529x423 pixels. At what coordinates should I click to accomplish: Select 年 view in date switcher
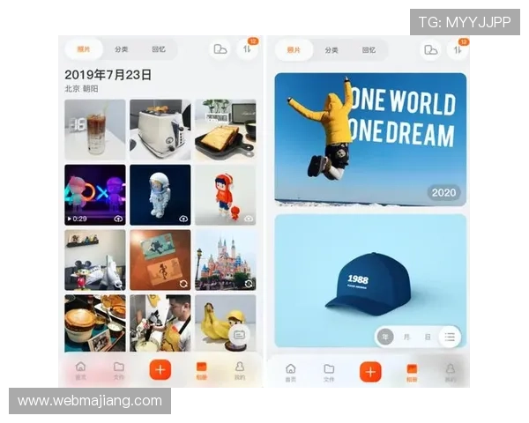385,337
